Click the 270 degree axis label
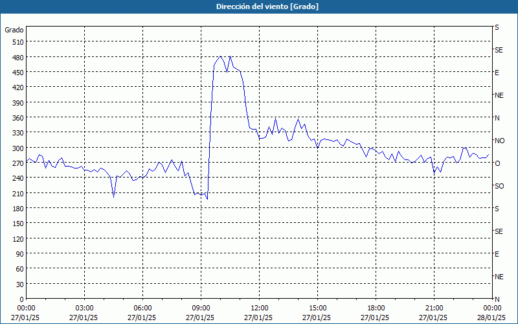This screenshot has width=518, height=324. point(18,163)
